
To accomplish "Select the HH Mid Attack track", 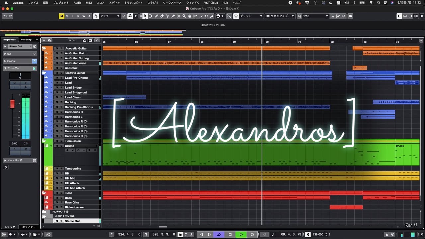I will click(x=75, y=188).
